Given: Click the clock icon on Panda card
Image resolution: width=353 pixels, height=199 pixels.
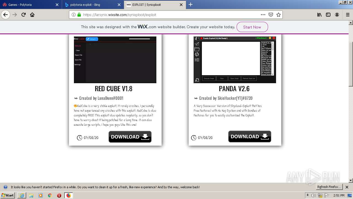Looking at the screenshot, I should click(x=194, y=138).
